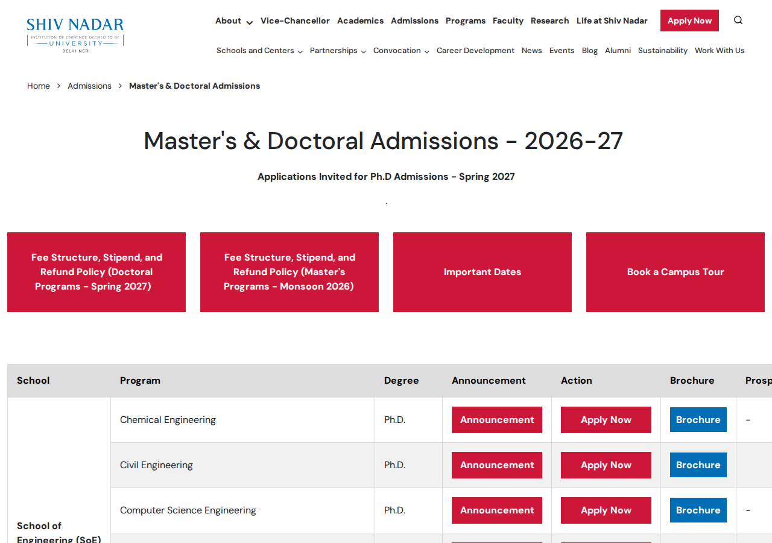Apply Now for Chemical Engineering Ph.D.
The image size is (772, 543).
(606, 420)
